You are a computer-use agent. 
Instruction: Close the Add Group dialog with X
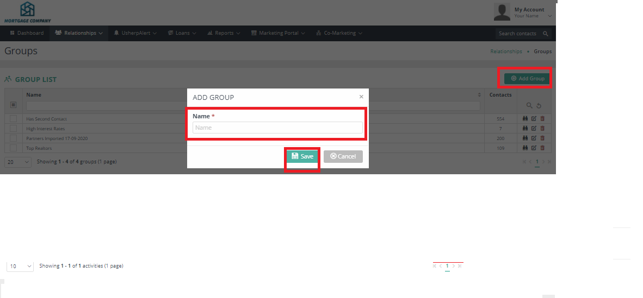[x=361, y=97]
